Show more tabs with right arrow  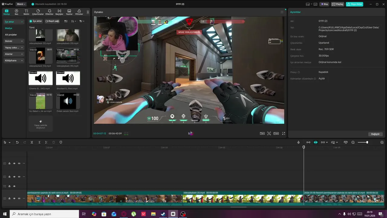pos(88,12)
